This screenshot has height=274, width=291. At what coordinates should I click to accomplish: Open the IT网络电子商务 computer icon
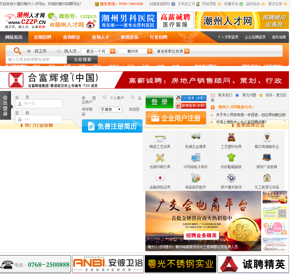pos(196,158)
